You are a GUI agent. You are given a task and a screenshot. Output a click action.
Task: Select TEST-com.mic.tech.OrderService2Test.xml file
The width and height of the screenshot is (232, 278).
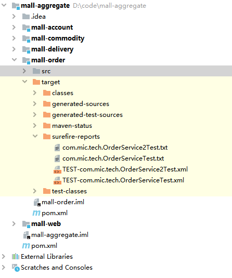point(125,169)
